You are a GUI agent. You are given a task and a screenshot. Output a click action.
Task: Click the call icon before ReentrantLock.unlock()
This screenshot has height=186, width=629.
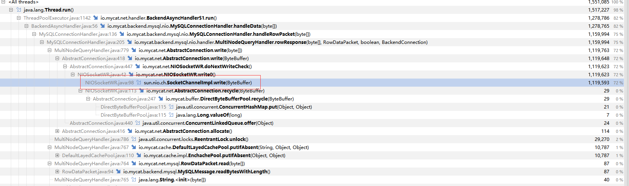133,139
